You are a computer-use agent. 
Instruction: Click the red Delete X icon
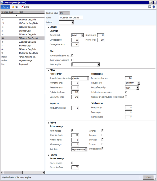click(22, 7)
